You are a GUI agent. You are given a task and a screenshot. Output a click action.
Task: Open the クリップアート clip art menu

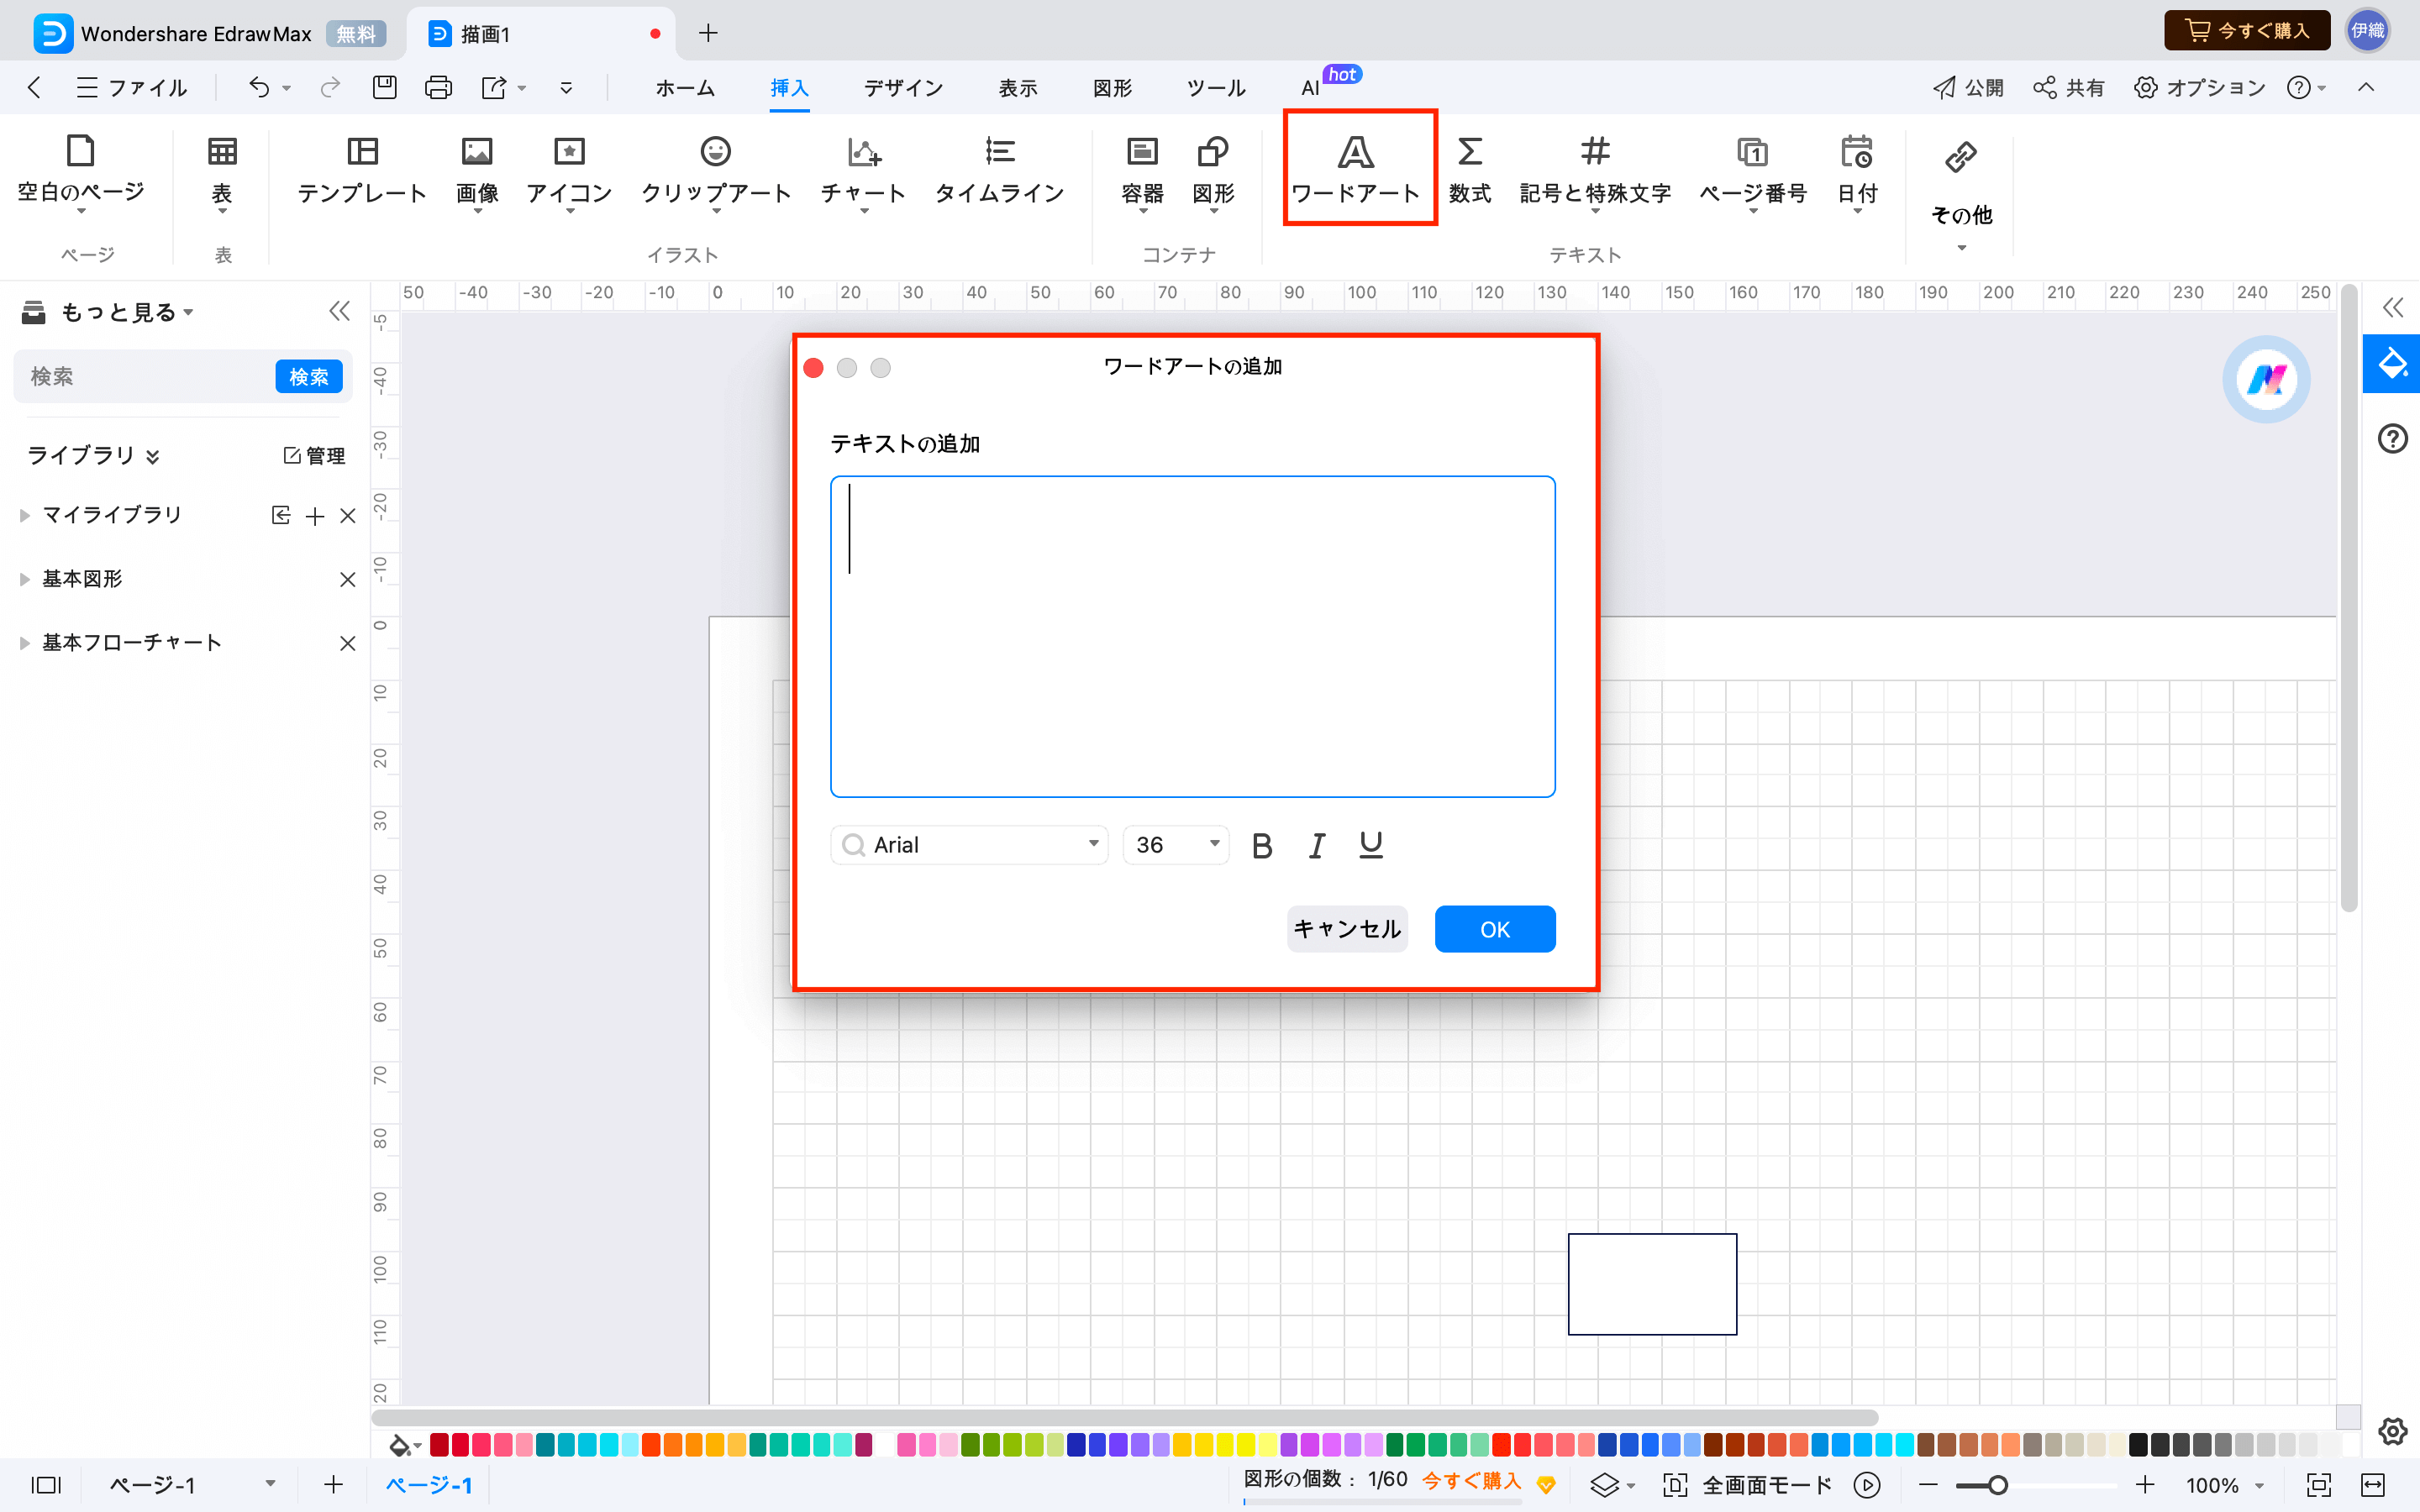tap(716, 172)
